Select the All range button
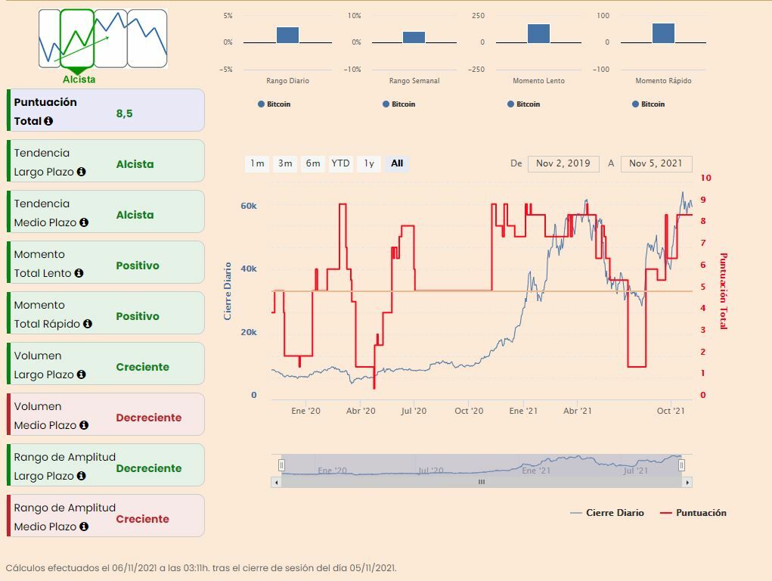The image size is (772, 581). coord(397,163)
